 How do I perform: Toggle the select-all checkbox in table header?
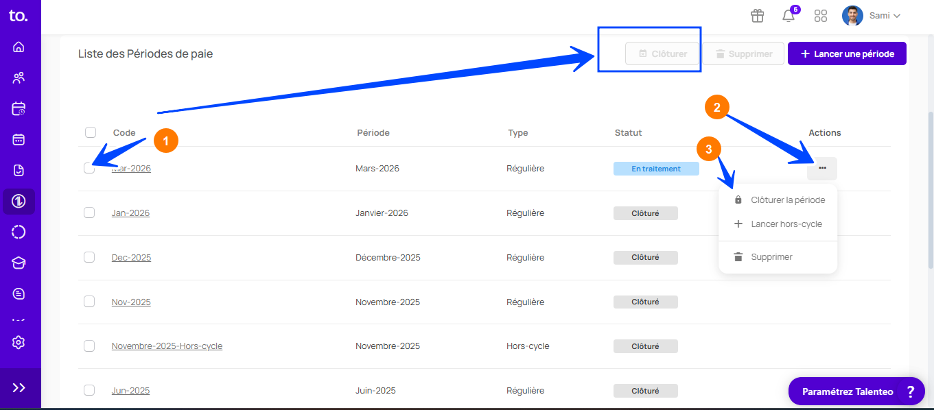coord(91,132)
